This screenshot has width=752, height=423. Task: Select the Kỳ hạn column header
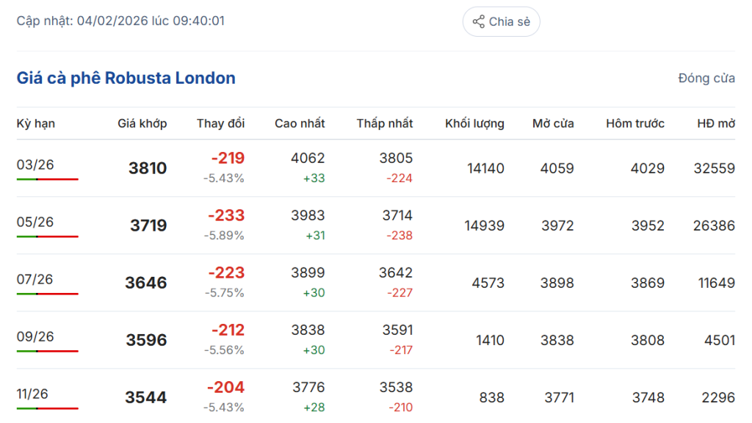click(x=36, y=123)
